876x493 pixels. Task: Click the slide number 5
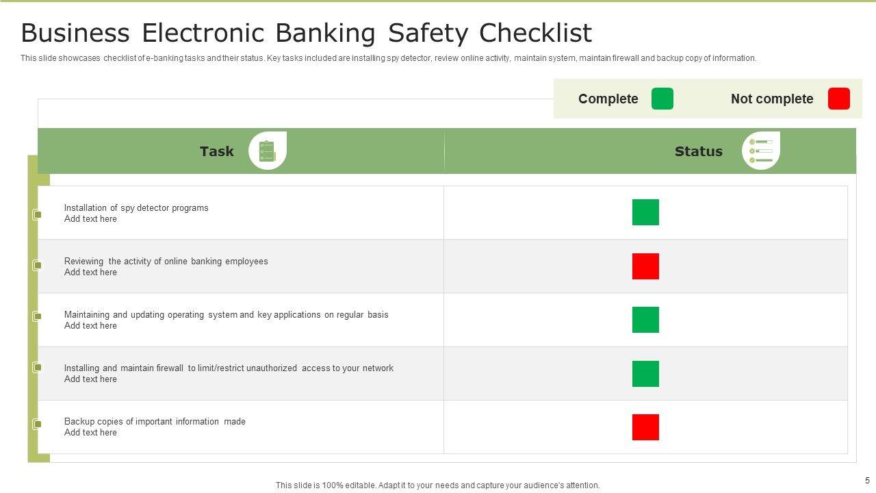tap(867, 480)
